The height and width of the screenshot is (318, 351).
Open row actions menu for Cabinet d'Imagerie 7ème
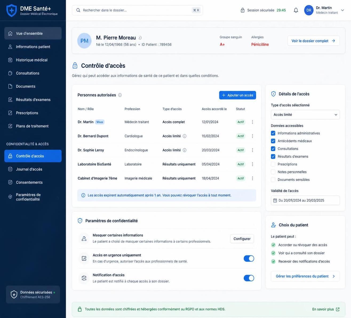click(x=252, y=178)
